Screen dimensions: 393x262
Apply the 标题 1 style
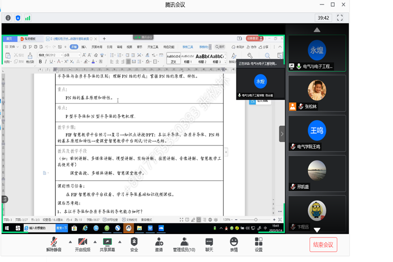[188, 58]
